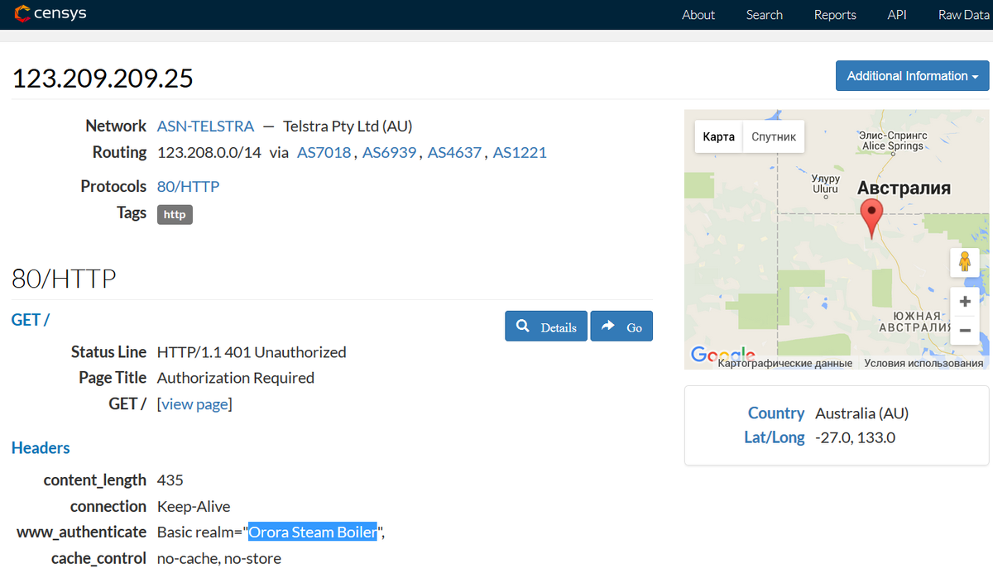
Task: Click the Go button with arrow icon
Action: click(621, 327)
